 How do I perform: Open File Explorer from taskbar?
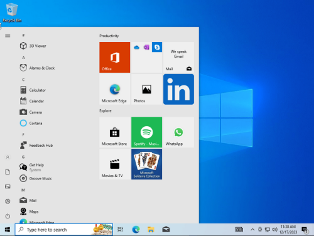151,230
